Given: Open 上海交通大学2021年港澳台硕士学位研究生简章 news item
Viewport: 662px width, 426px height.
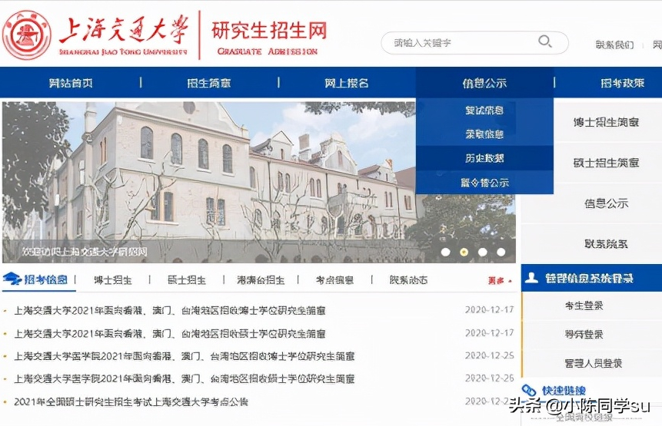Looking at the screenshot, I should point(170,334).
